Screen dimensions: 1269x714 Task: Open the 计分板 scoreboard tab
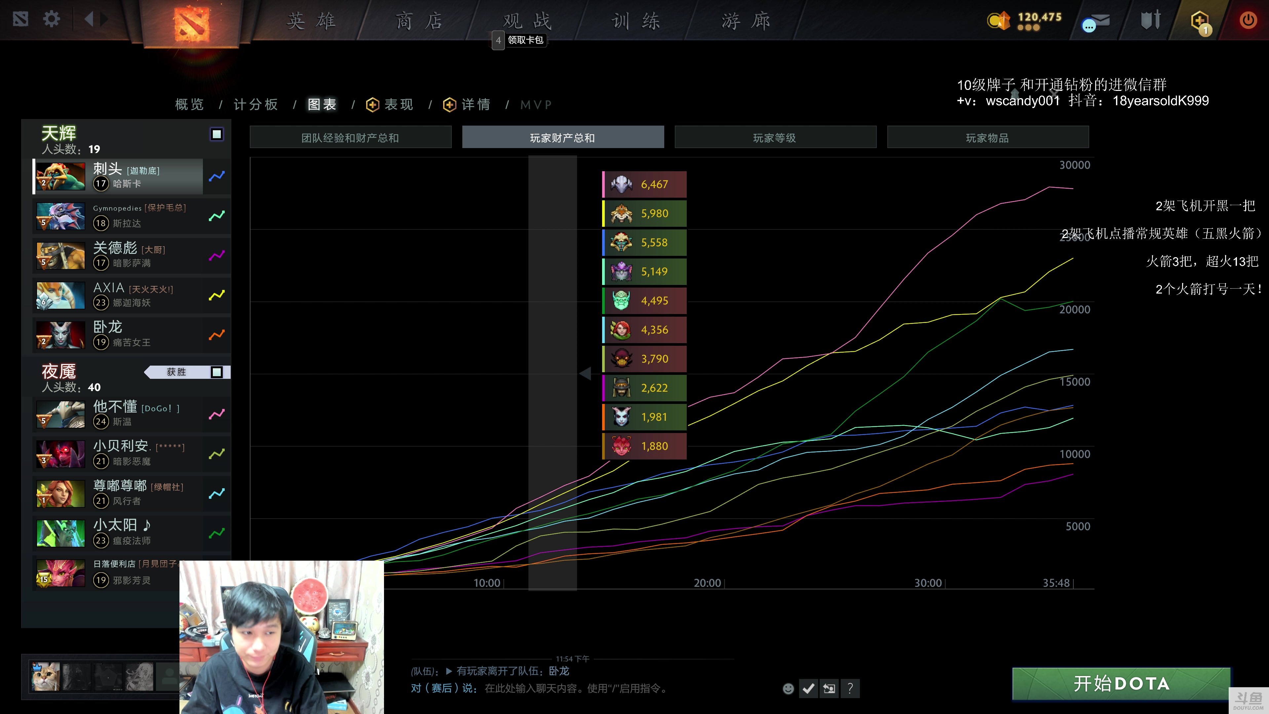256,104
